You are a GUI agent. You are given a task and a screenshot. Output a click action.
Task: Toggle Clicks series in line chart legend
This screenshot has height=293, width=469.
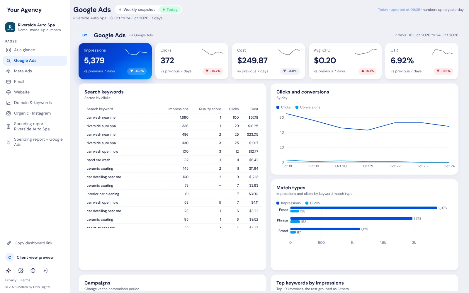tap(283, 107)
